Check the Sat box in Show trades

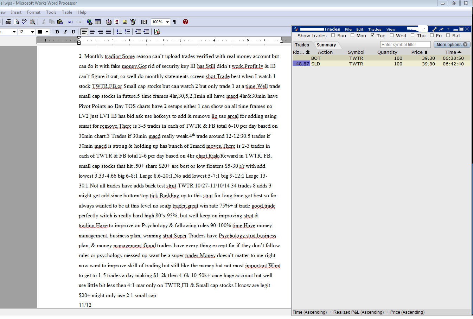tap(448, 35)
